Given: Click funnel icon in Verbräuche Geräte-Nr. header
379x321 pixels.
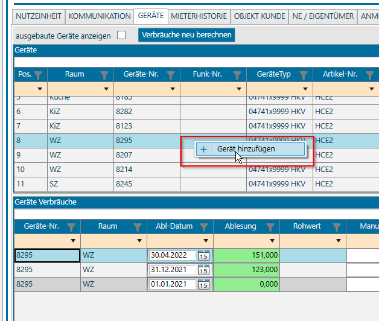Looking at the screenshot, I should [x=71, y=227].
